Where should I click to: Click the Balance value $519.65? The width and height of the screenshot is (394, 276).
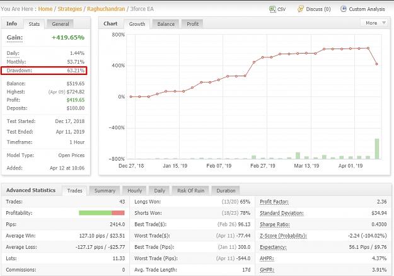pyautogui.click(x=76, y=84)
